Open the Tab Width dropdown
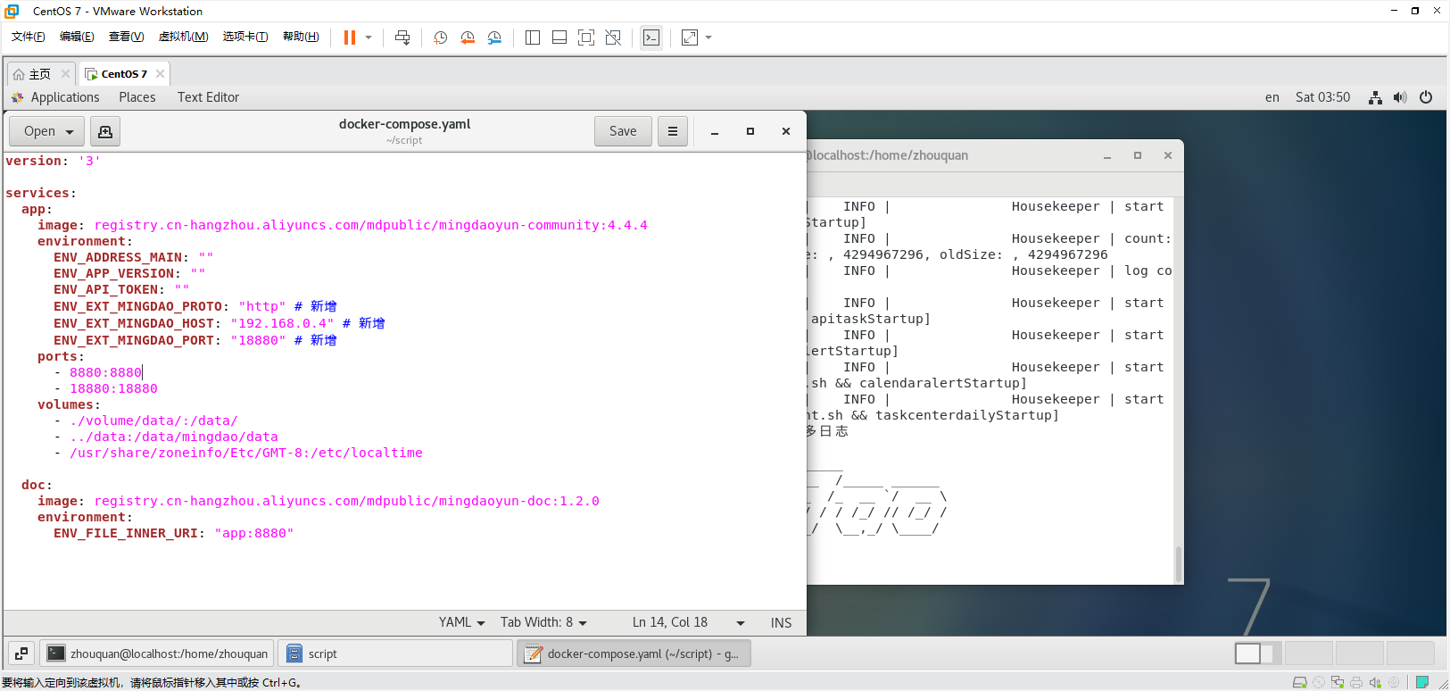This screenshot has width=1450, height=691. 543,623
